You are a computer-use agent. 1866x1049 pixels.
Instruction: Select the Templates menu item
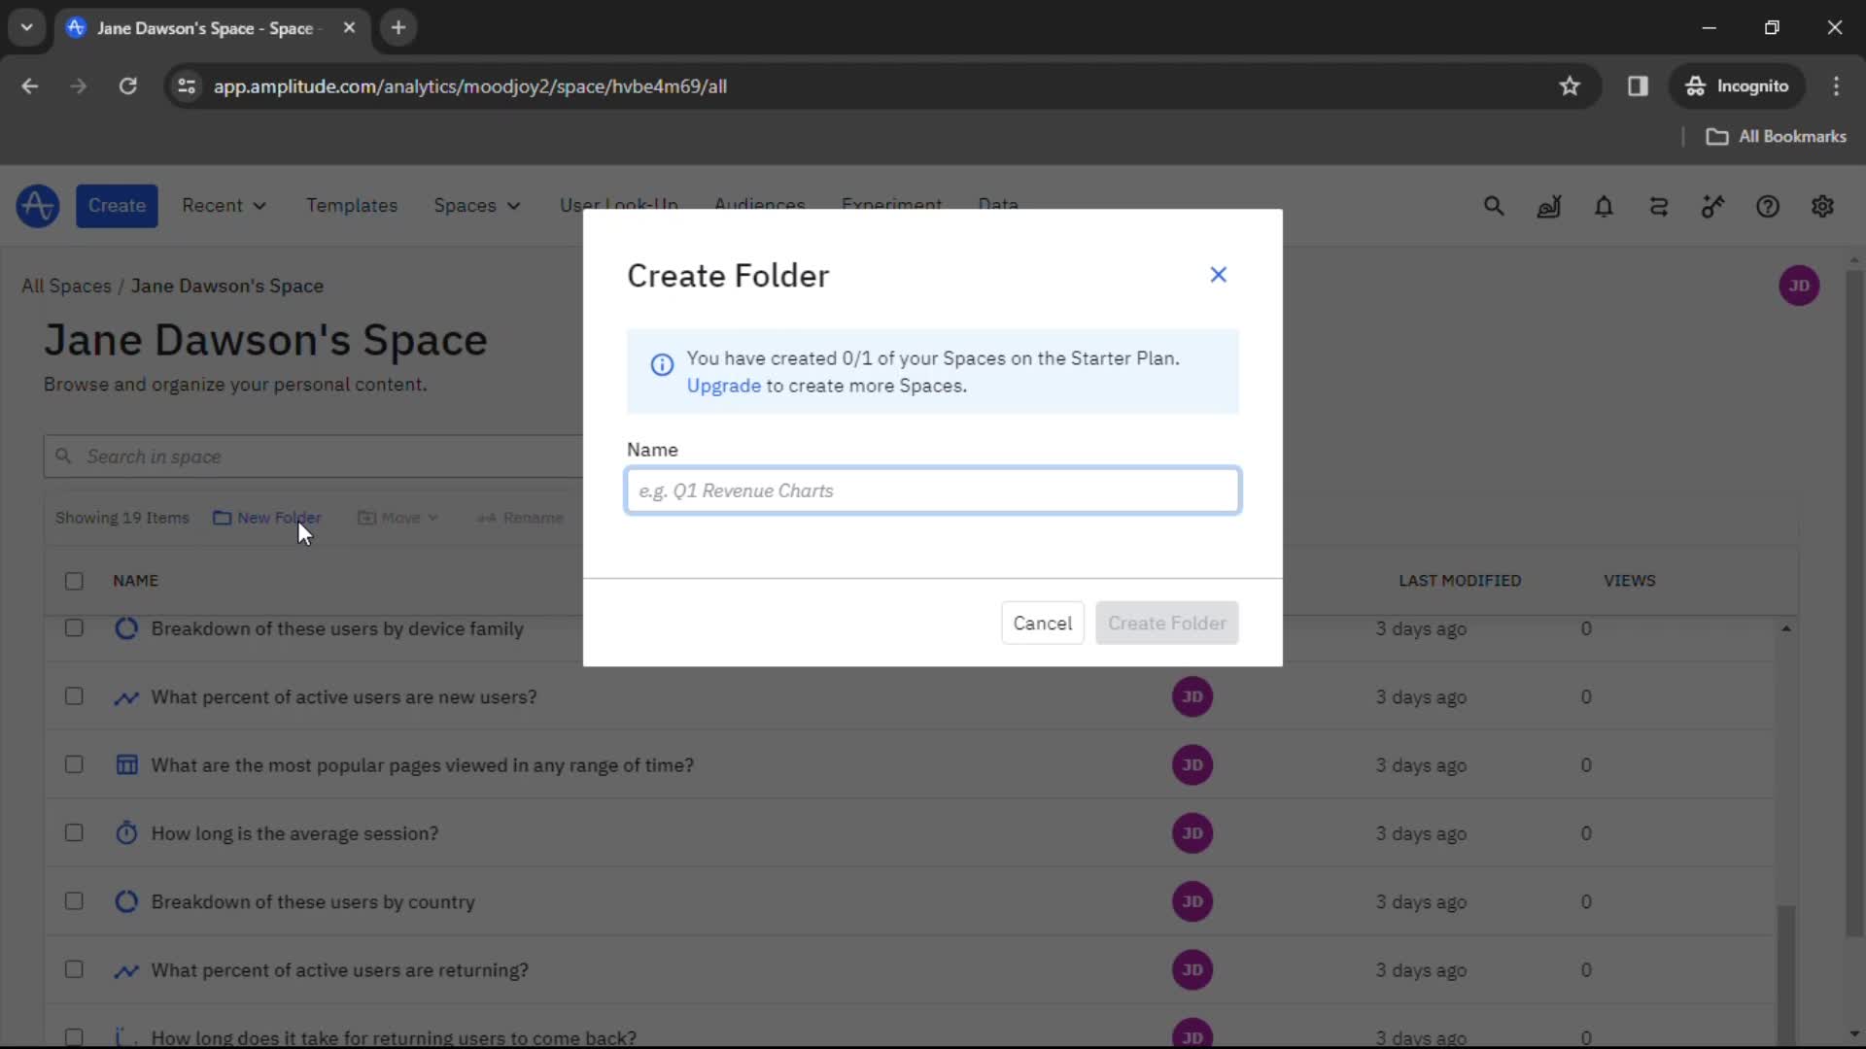(353, 205)
